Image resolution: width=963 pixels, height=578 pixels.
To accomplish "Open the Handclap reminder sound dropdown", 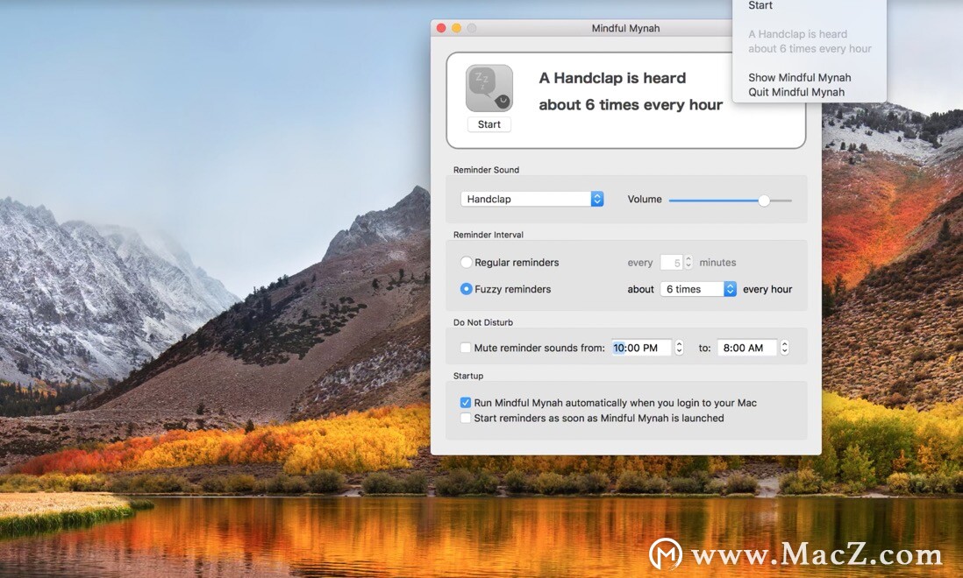I will (531, 199).
